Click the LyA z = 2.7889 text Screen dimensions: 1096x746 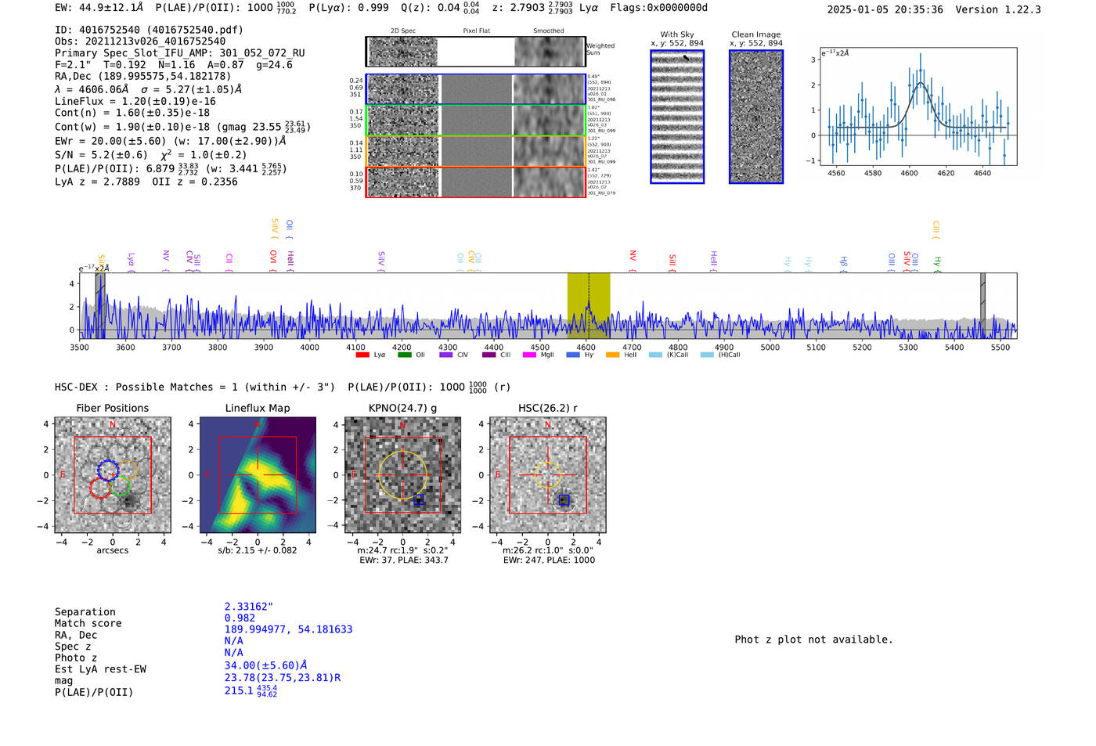pos(98,182)
